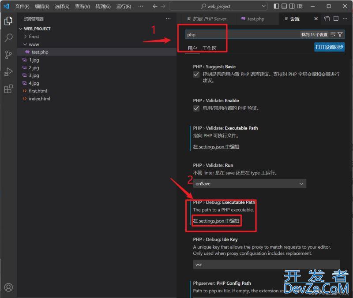Open the customize layout icon
This screenshot has height=298, width=353.
point(300,6)
